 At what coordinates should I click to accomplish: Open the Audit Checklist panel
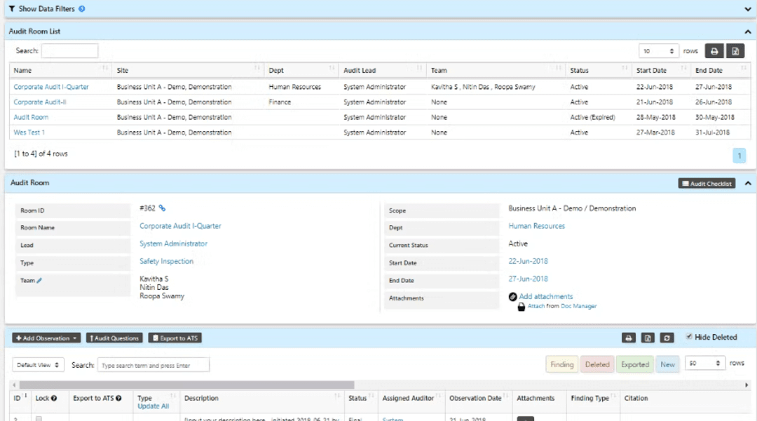pyautogui.click(x=708, y=183)
